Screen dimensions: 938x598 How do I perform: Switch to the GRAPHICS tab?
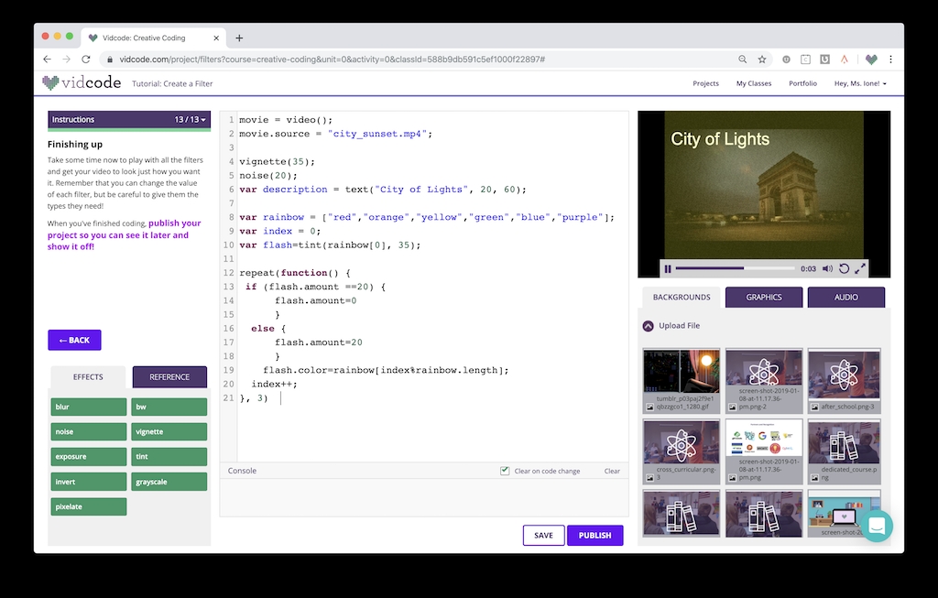pos(763,298)
